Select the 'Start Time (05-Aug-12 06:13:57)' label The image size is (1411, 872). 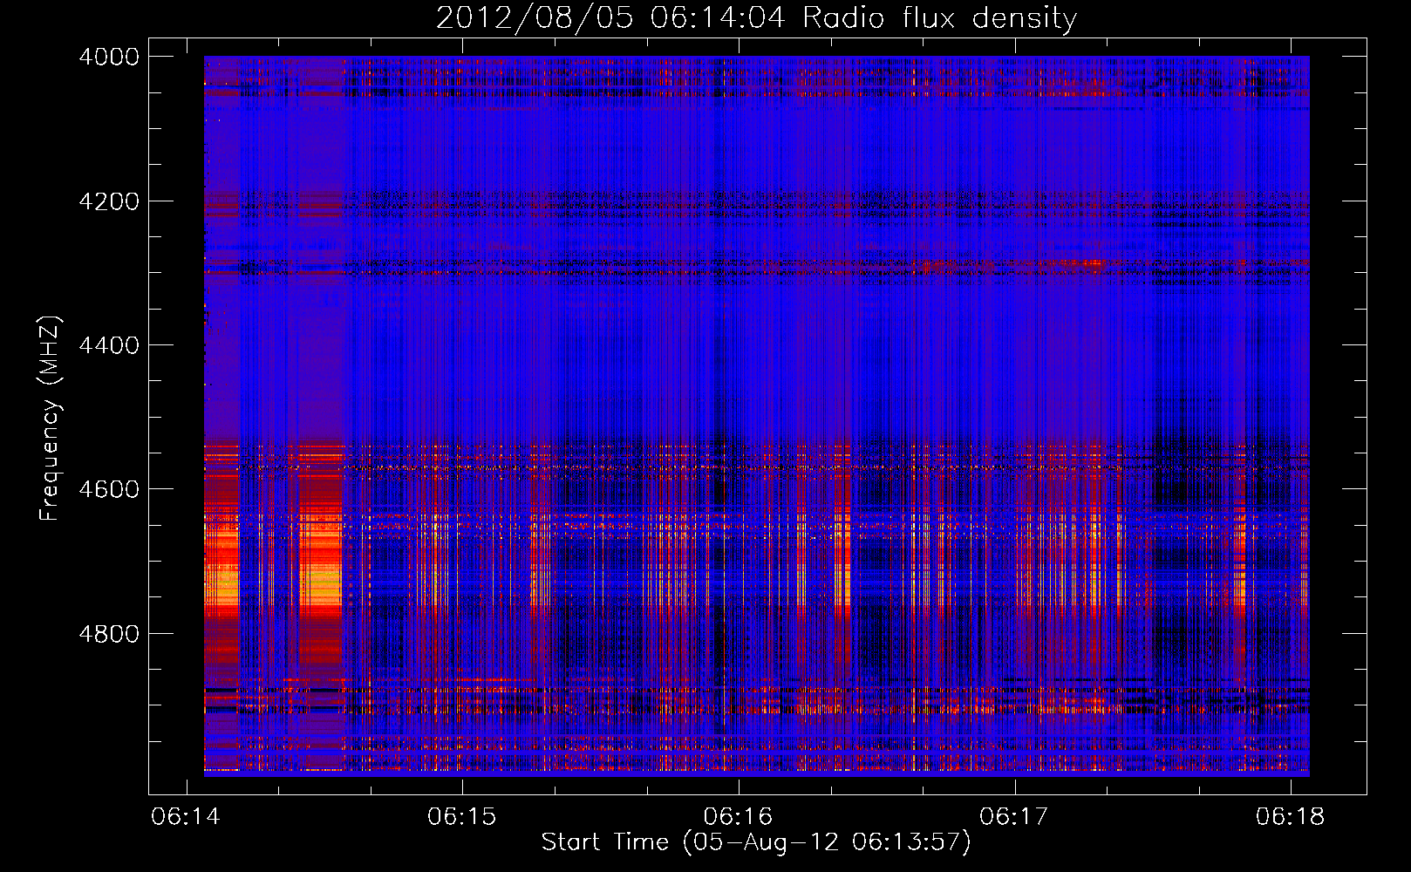point(756,842)
